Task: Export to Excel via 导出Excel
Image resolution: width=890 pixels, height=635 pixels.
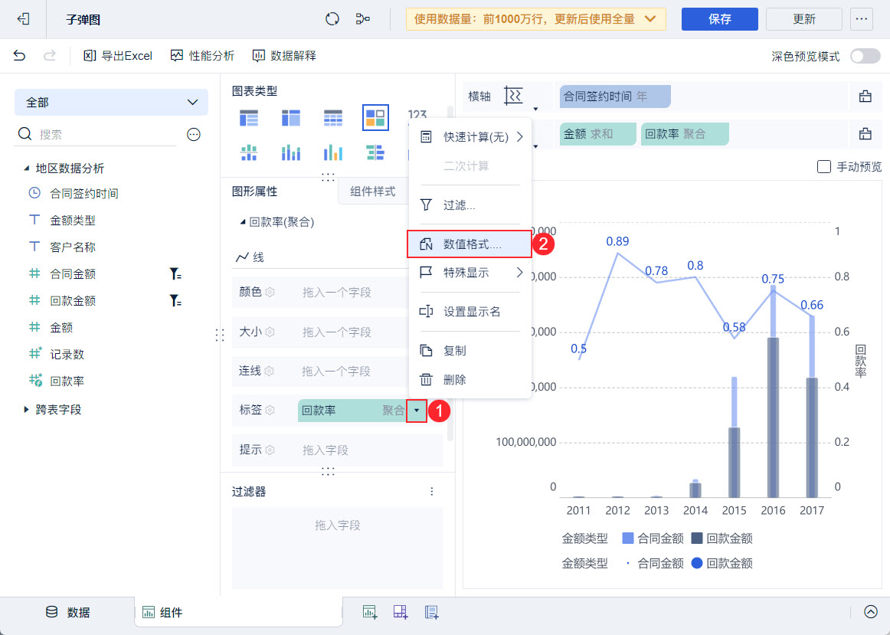Action: pos(118,56)
